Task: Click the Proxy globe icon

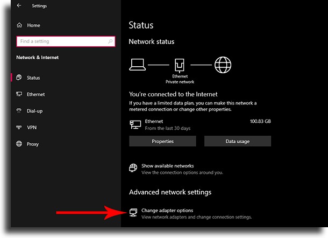Action: (x=19, y=144)
